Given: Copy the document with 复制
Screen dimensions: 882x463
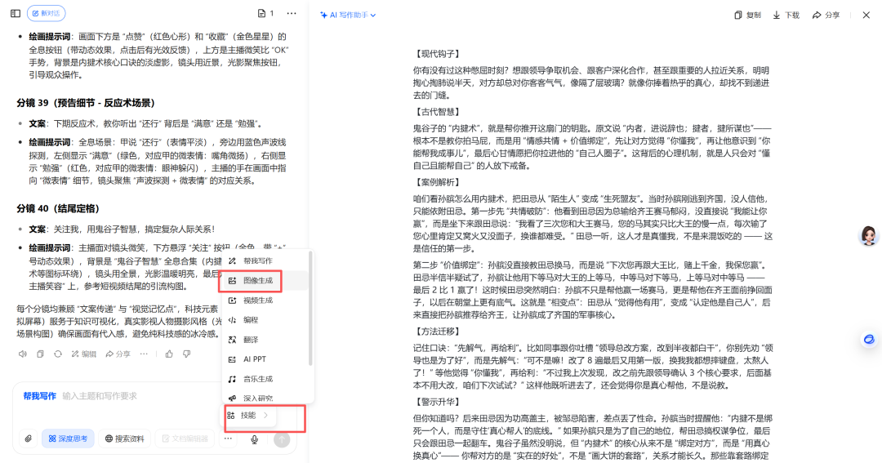Looking at the screenshot, I should point(747,16).
